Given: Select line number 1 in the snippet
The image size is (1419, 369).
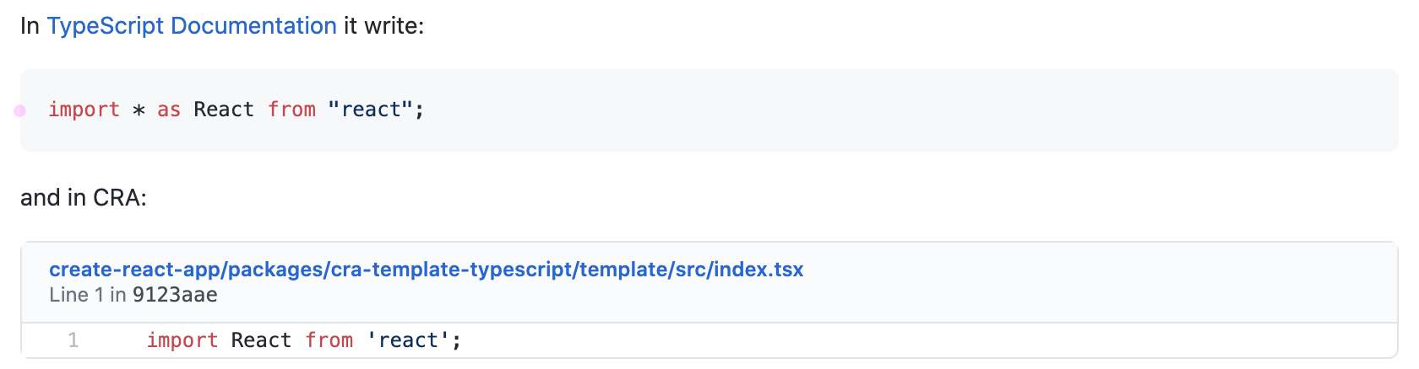Looking at the screenshot, I should point(73,340).
